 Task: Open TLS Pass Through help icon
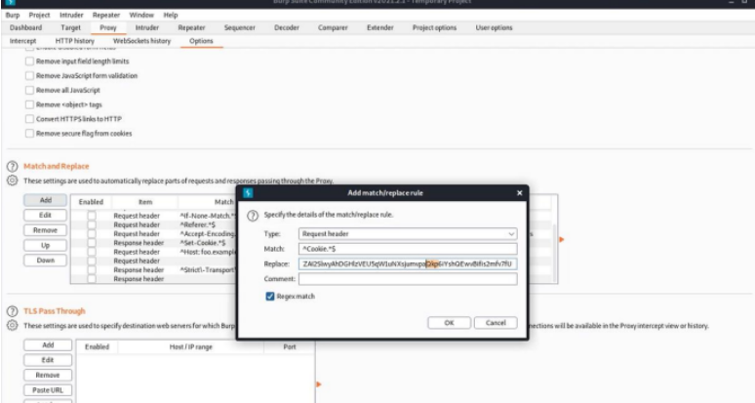click(x=12, y=311)
